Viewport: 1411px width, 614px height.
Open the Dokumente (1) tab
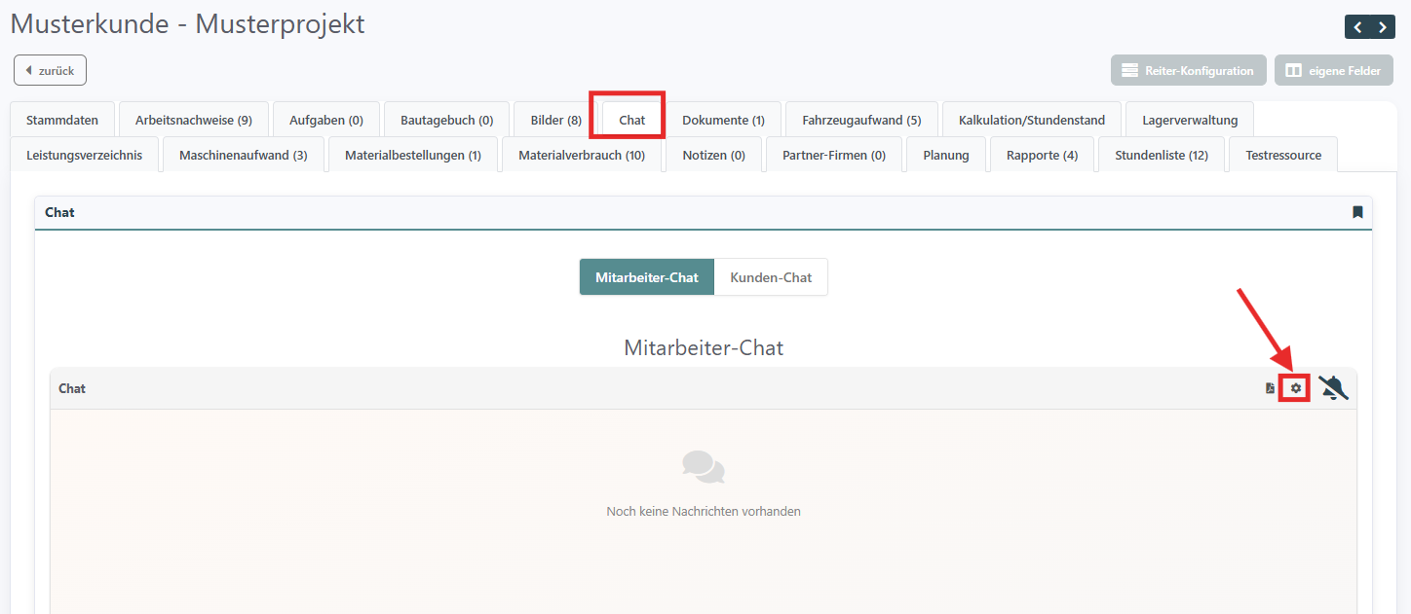(723, 120)
